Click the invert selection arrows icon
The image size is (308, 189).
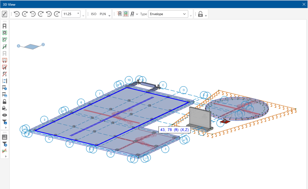tap(5, 81)
